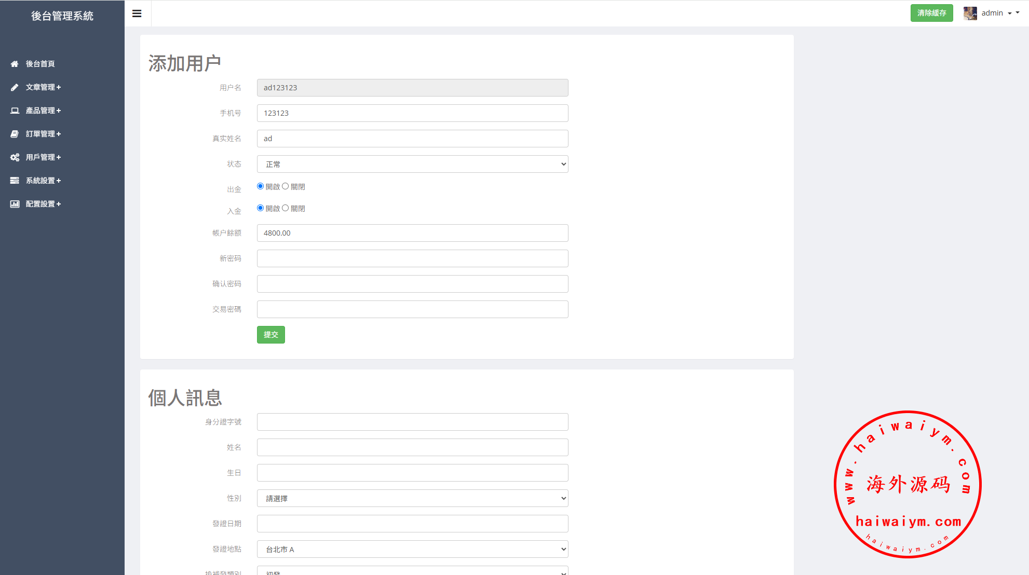Select 關閉 radio for 入金
The width and height of the screenshot is (1029, 575).
[x=285, y=208]
